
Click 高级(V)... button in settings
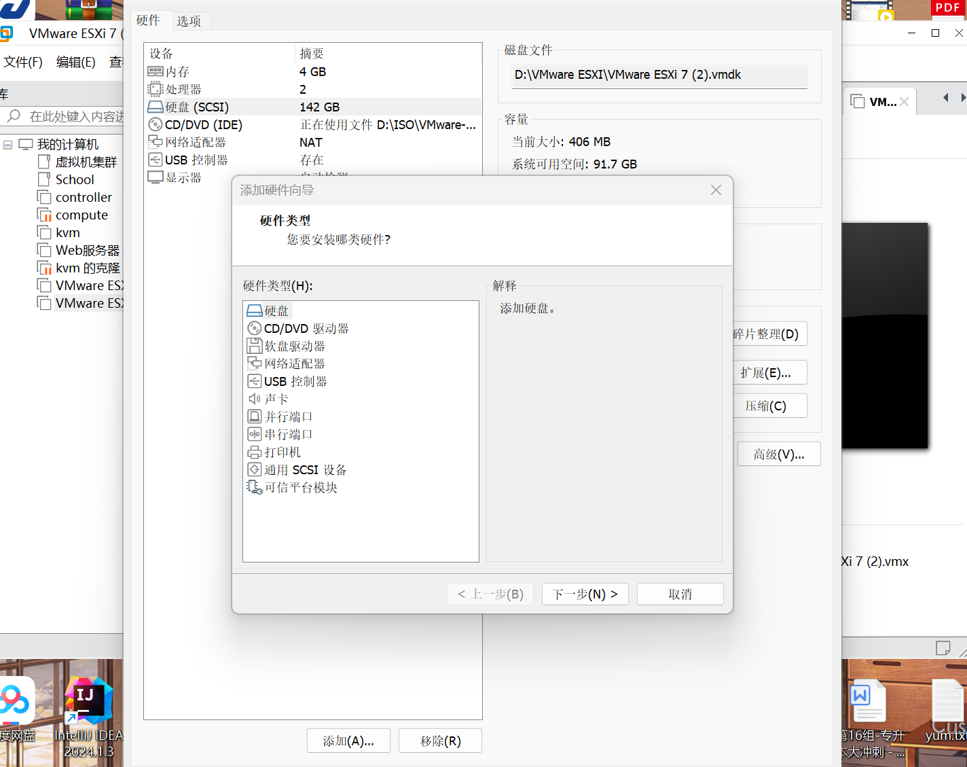point(779,454)
